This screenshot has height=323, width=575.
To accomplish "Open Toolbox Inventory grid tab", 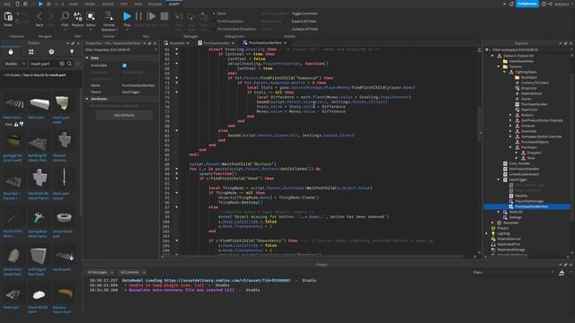I will pos(31,52).
